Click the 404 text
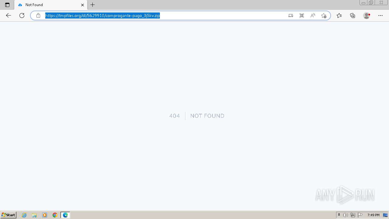This screenshot has height=219, width=389. pos(174,116)
